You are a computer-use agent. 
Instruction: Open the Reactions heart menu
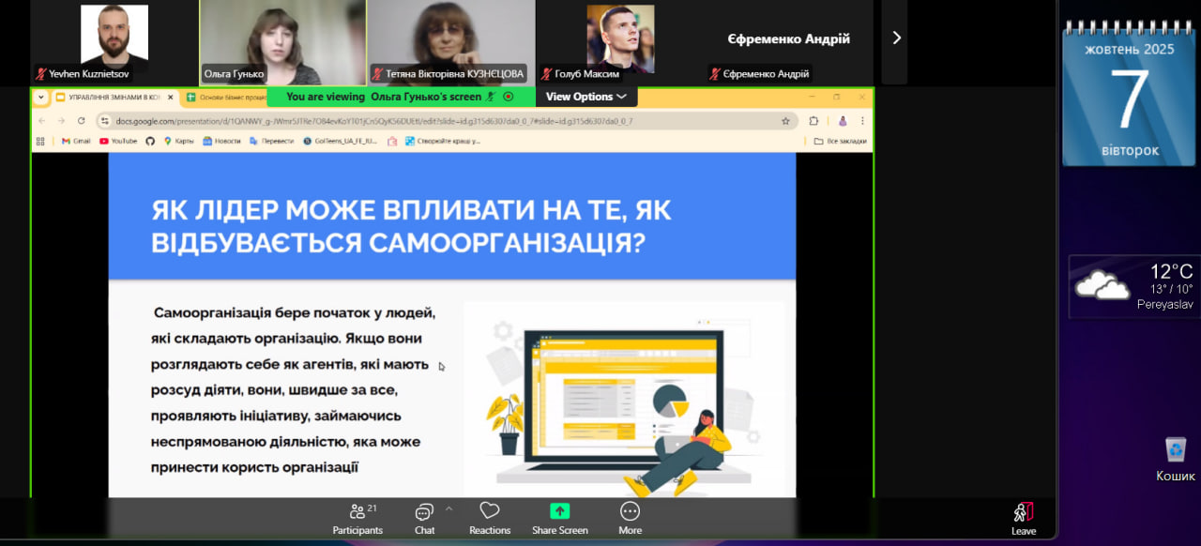(x=489, y=518)
